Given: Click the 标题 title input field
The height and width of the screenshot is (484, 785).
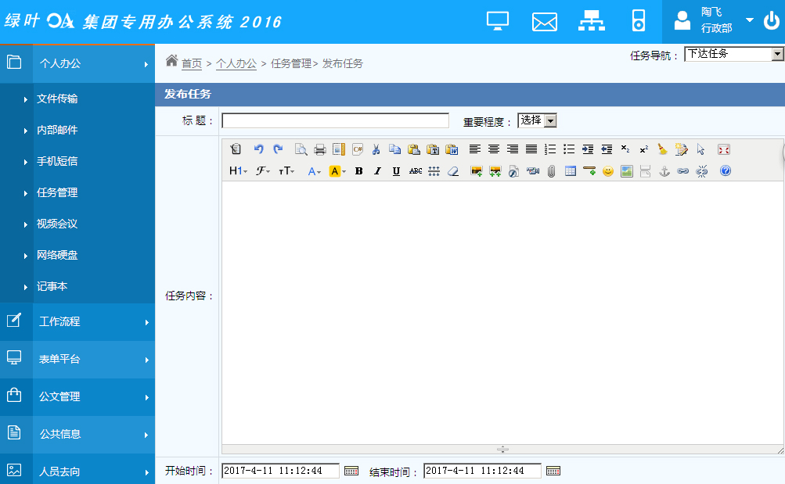Looking at the screenshot, I should click(336, 120).
